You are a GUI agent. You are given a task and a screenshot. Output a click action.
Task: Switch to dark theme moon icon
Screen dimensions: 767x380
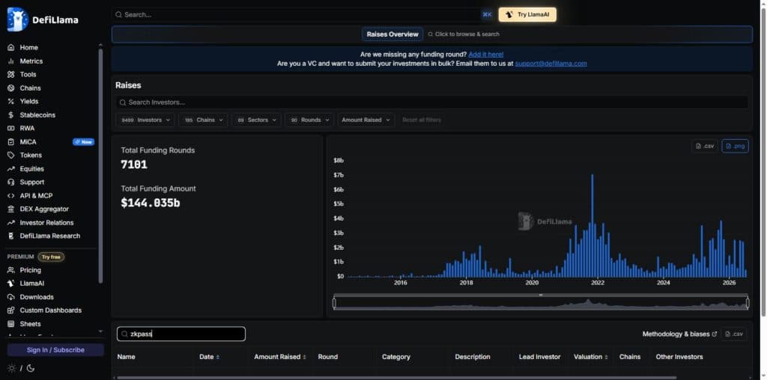(x=30, y=368)
